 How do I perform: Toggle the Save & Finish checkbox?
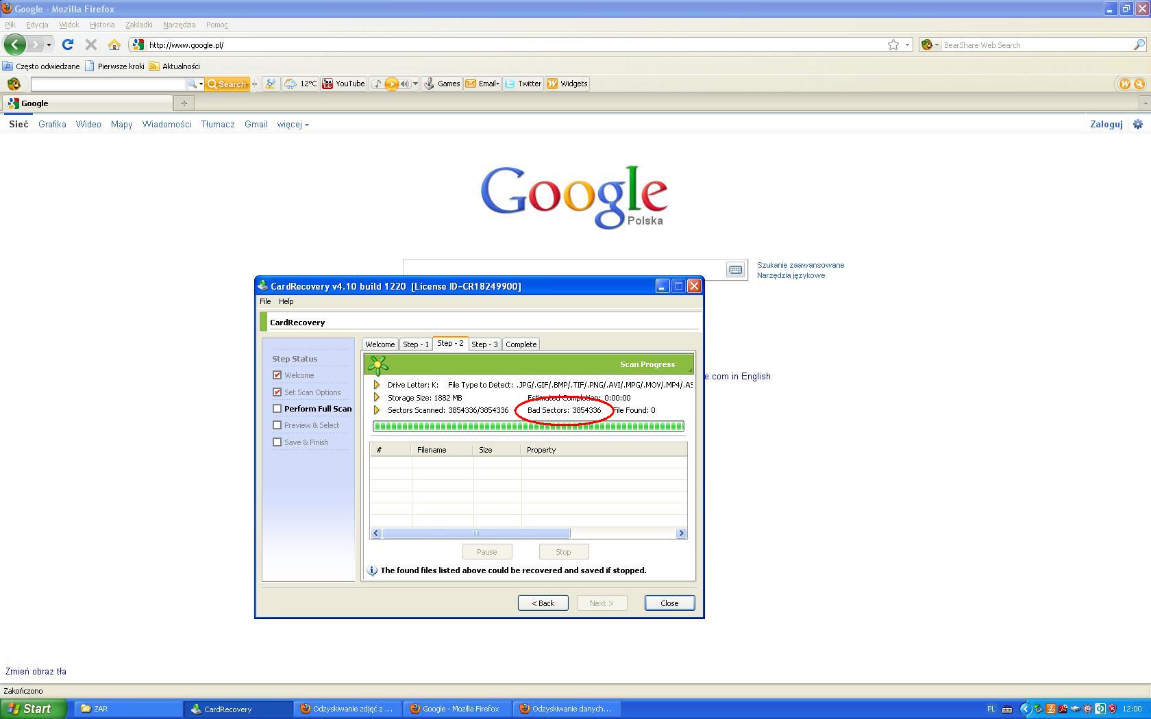(277, 442)
